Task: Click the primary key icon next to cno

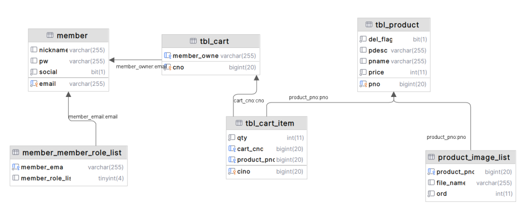Action: [x=168, y=67]
